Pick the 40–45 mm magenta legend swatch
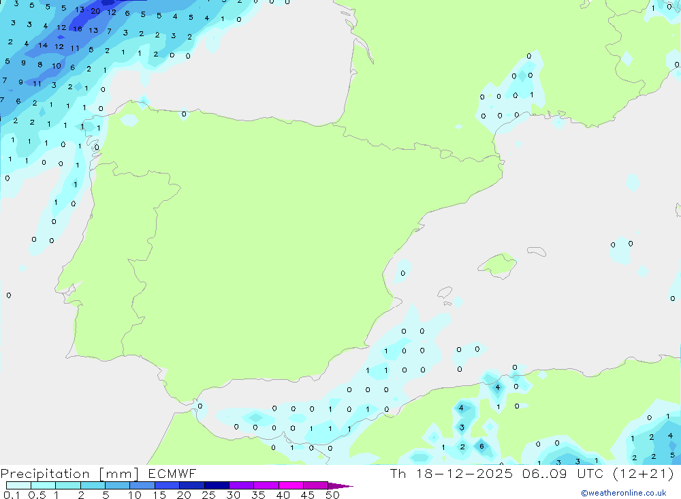 click(x=291, y=485)
